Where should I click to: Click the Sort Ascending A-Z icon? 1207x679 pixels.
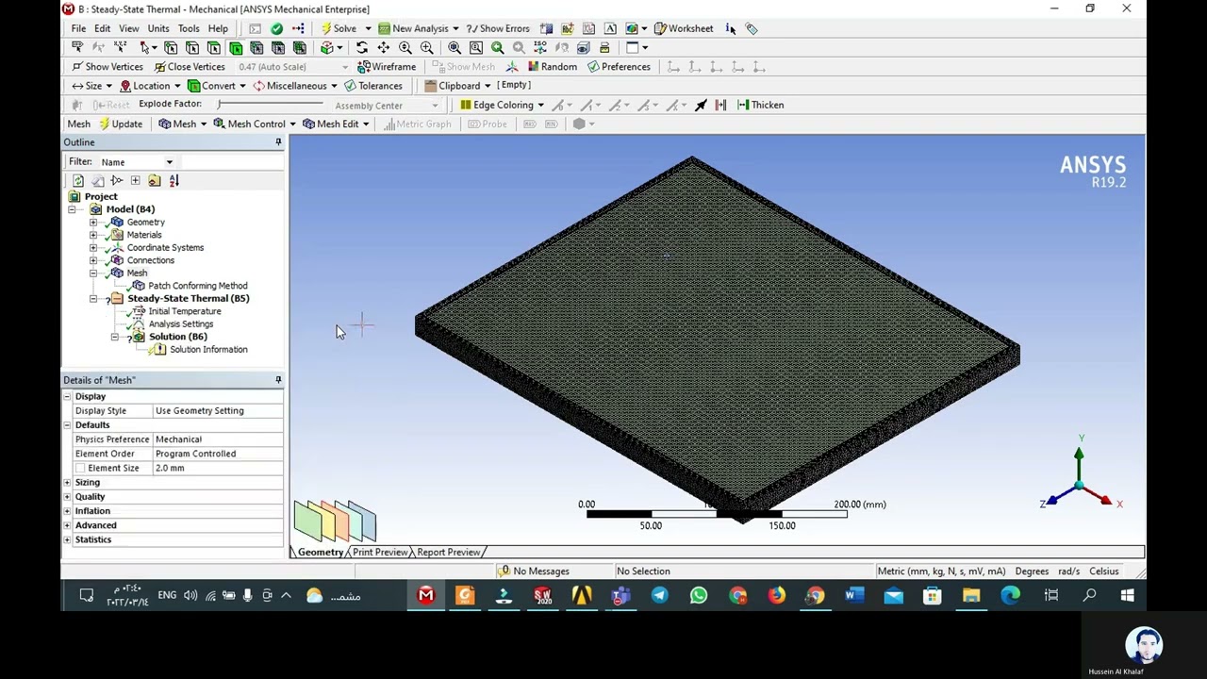(x=174, y=181)
